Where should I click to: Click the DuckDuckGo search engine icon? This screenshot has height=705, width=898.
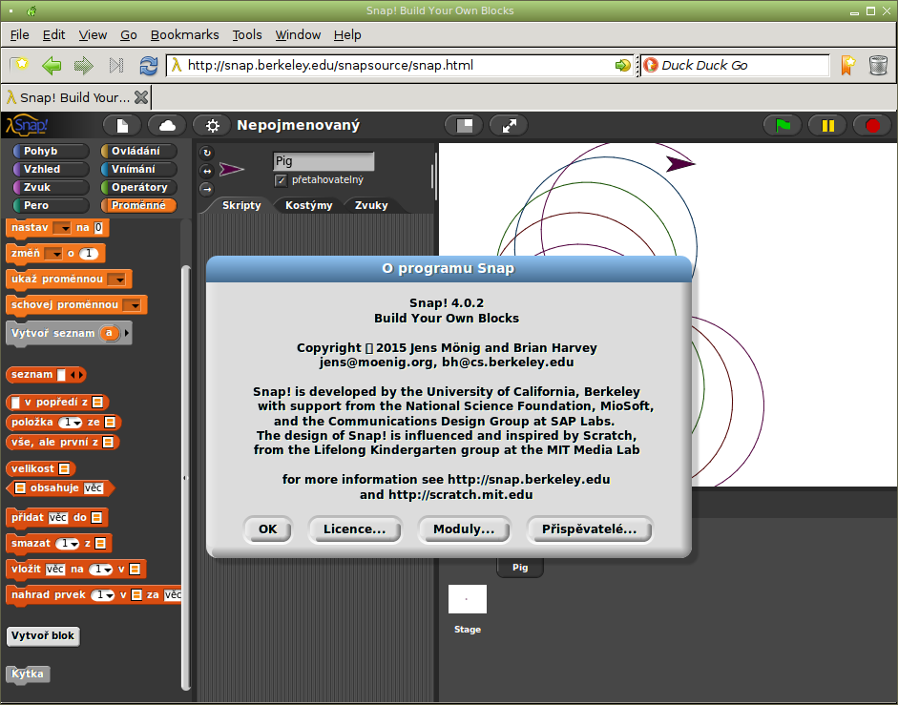pyautogui.click(x=651, y=65)
